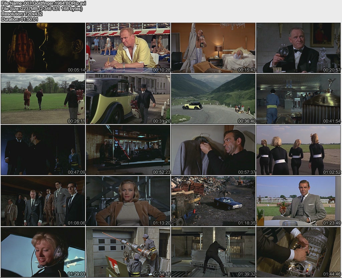Select the blonde woman in brown jacket frame

coord(128,201)
